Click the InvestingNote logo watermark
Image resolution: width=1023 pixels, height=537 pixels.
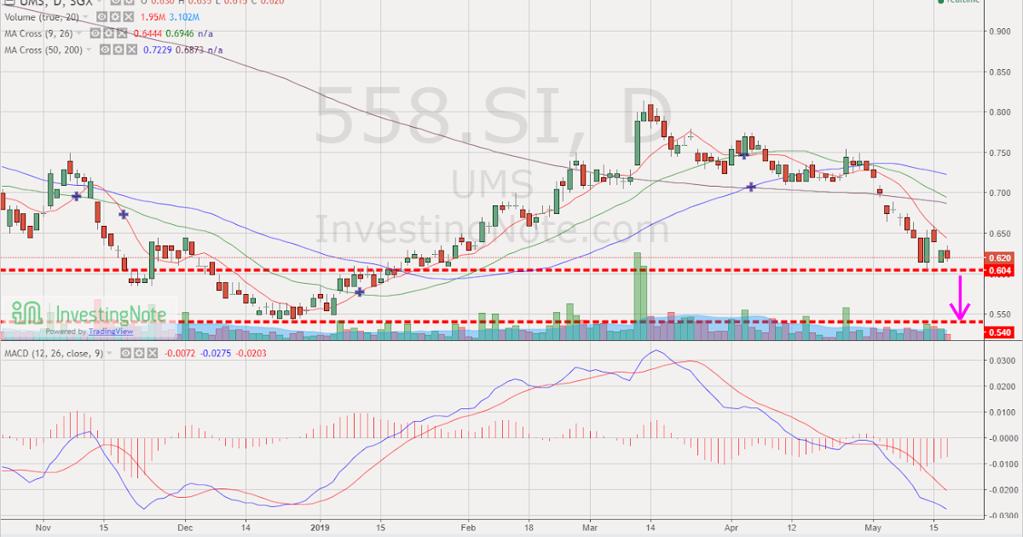tap(84, 314)
